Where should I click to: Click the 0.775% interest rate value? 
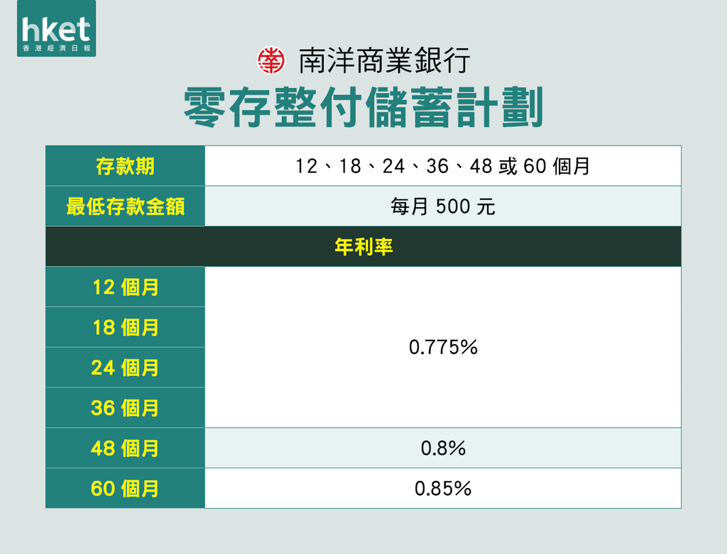coord(443,348)
